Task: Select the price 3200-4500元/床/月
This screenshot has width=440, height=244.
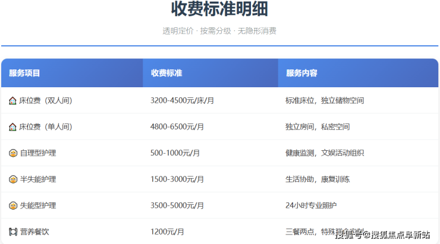Action: point(183,101)
